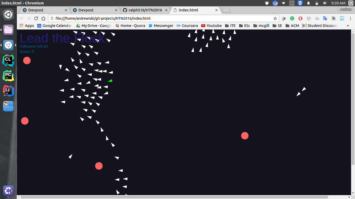Image resolution: width=355 pixels, height=199 pixels.
Task: Open the Google Calendar bookmark
Action: (55, 26)
